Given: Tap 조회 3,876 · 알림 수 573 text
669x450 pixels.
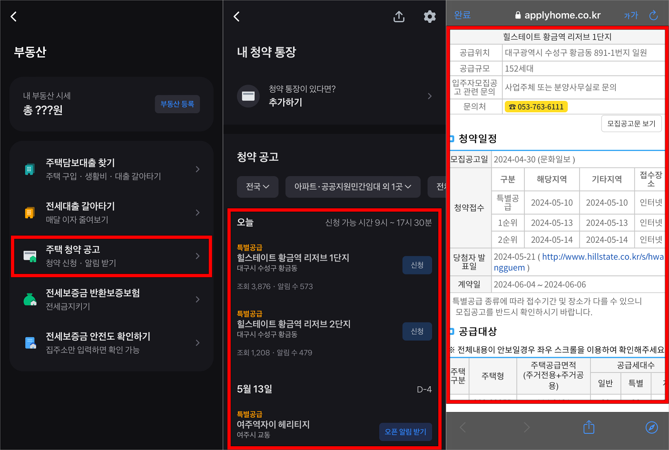Looking at the screenshot, I should pos(275,286).
